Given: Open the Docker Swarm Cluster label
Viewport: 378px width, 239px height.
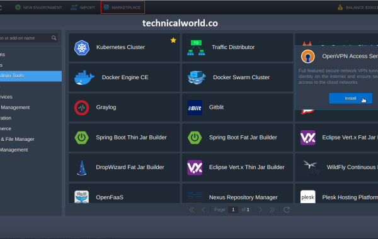Looking at the screenshot, I should (241, 77).
